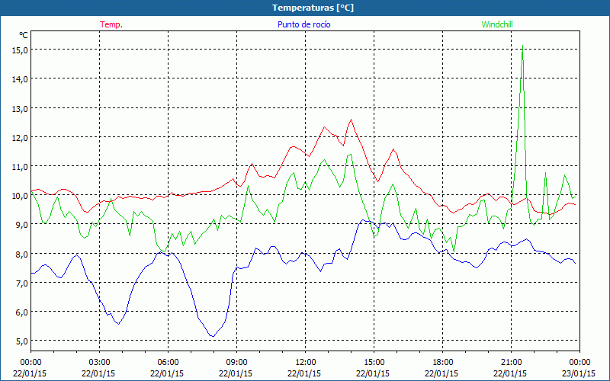Click the 10,0 y-axis value
This screenshot has height=381, width=610.
(x=20, y=196)
